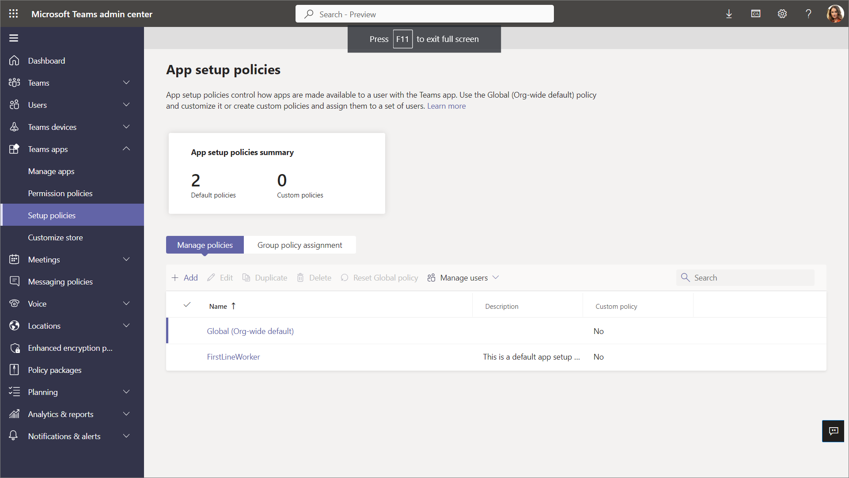Viewport: 849px width, 478px height.
Task: Open Cloud Shell icon in header
Action: point(755,14)
